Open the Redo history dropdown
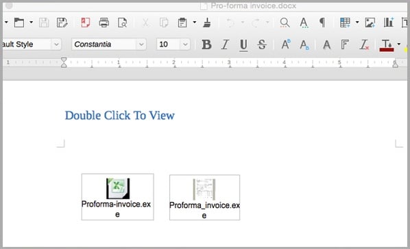Screen dimensions: 410x249 [x=267, y=23]
